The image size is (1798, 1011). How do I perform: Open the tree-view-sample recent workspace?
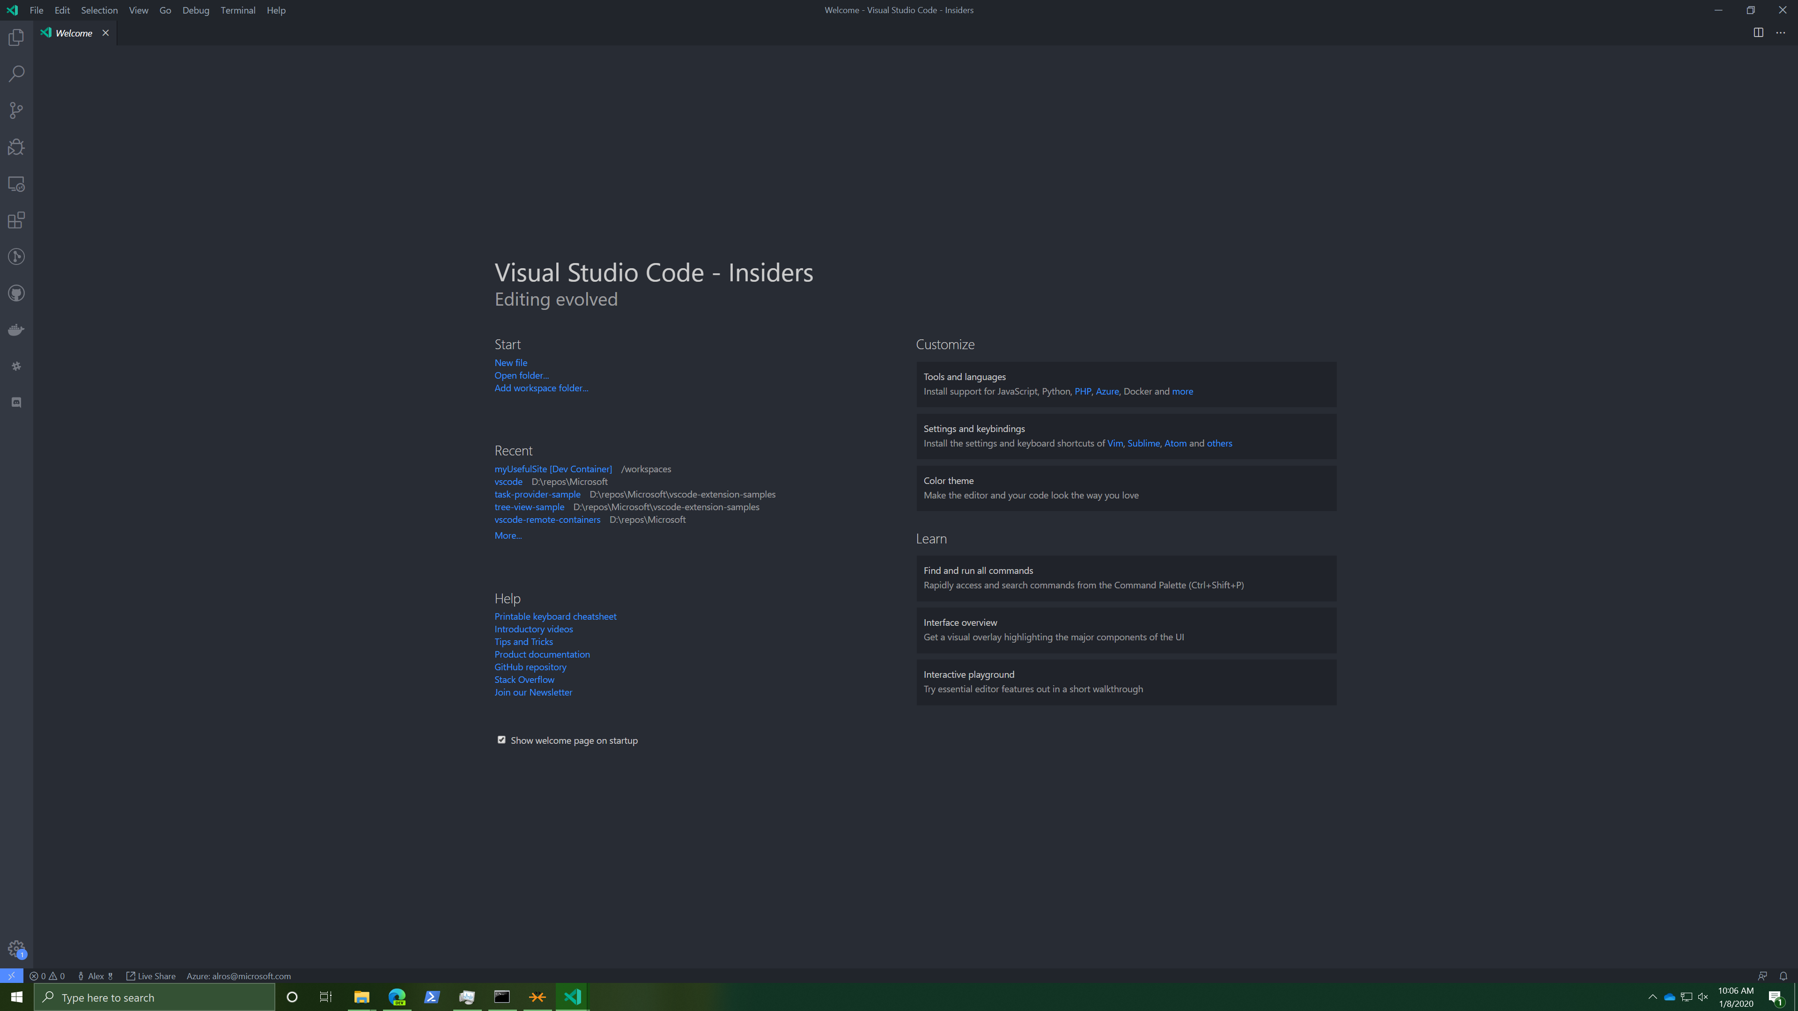pos(529,506)
